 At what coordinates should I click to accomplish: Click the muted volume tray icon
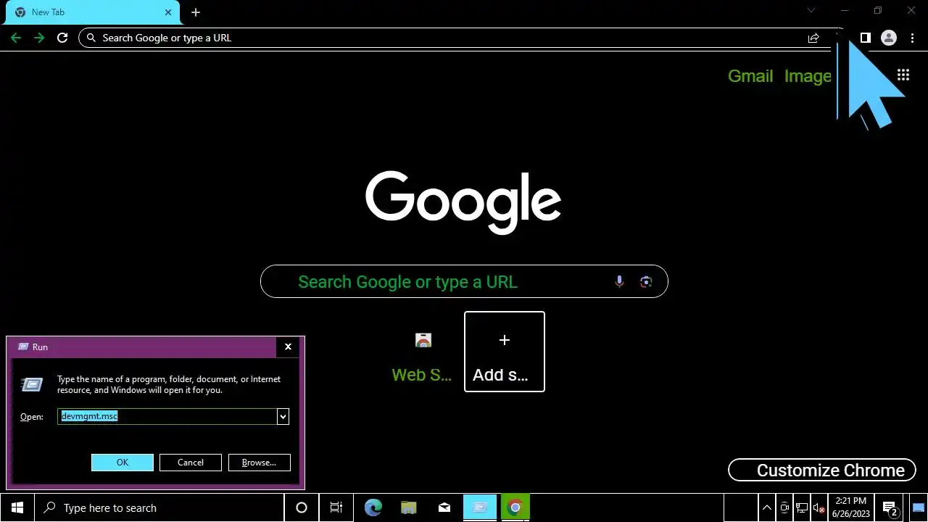tap(819, 507)
